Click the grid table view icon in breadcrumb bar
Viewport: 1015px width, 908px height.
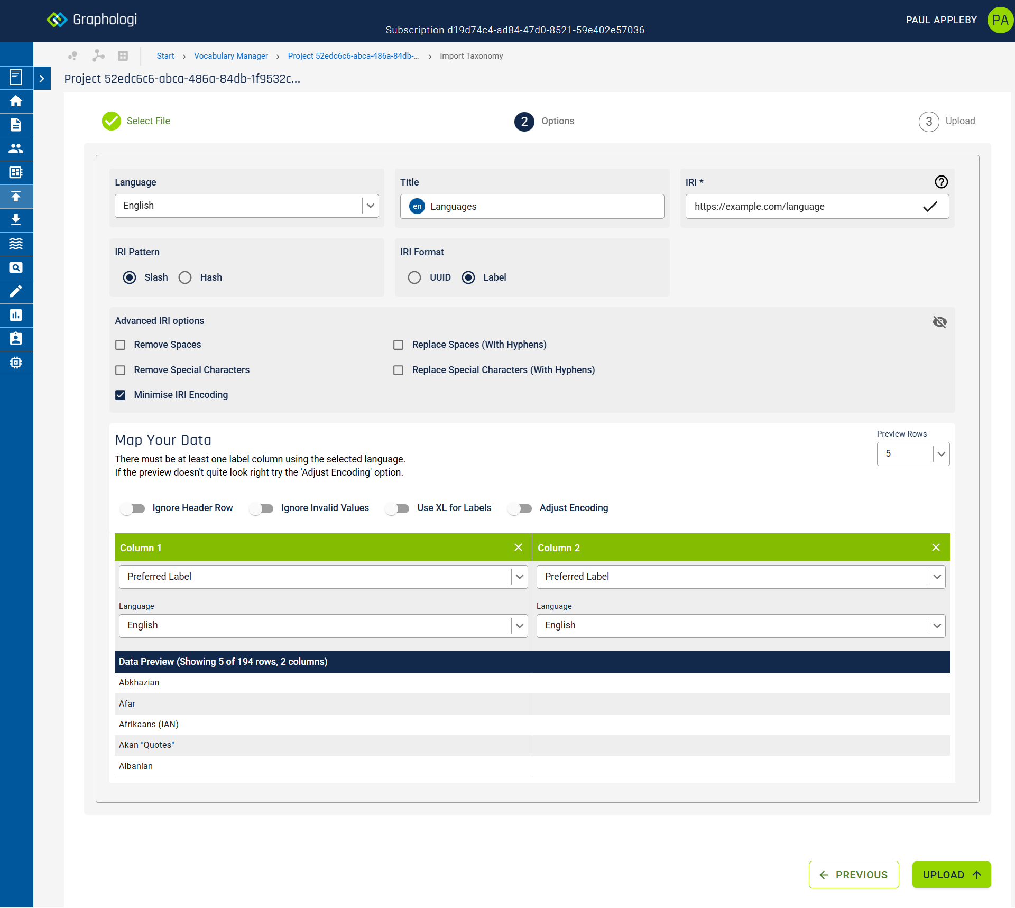[123, 56]
